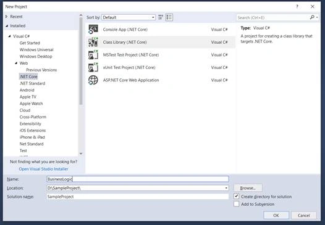325x225 pixels.
Task: Open the Sort by Default dropdown
Action: 129,17
